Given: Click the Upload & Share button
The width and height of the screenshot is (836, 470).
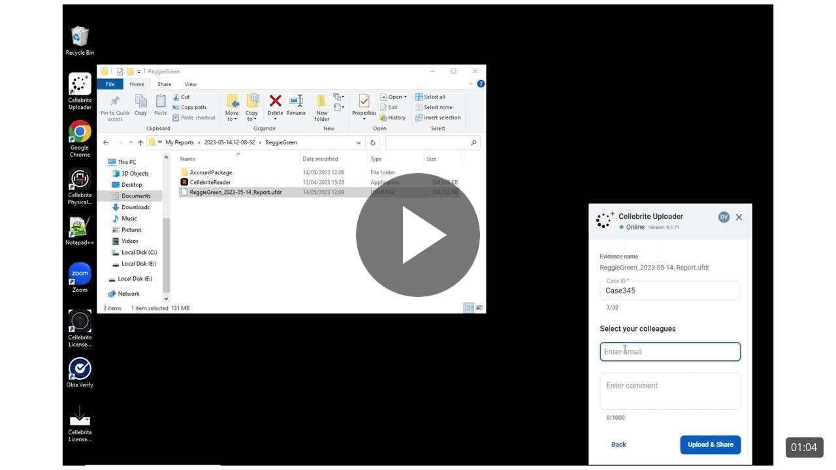Looking at the screenshot, I should [710, 445].
